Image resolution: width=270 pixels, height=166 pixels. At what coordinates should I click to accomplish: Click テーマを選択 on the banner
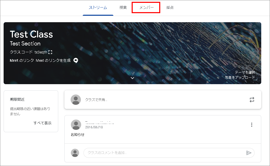pyautogui.click(x=245, y=72)
